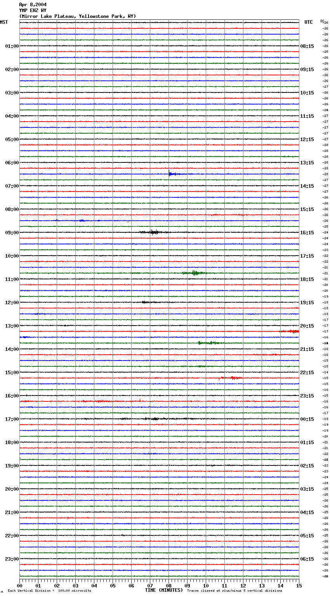Click the green event burst before 11:00
Screen dimensions: 330x596
(x=195, y=273)
